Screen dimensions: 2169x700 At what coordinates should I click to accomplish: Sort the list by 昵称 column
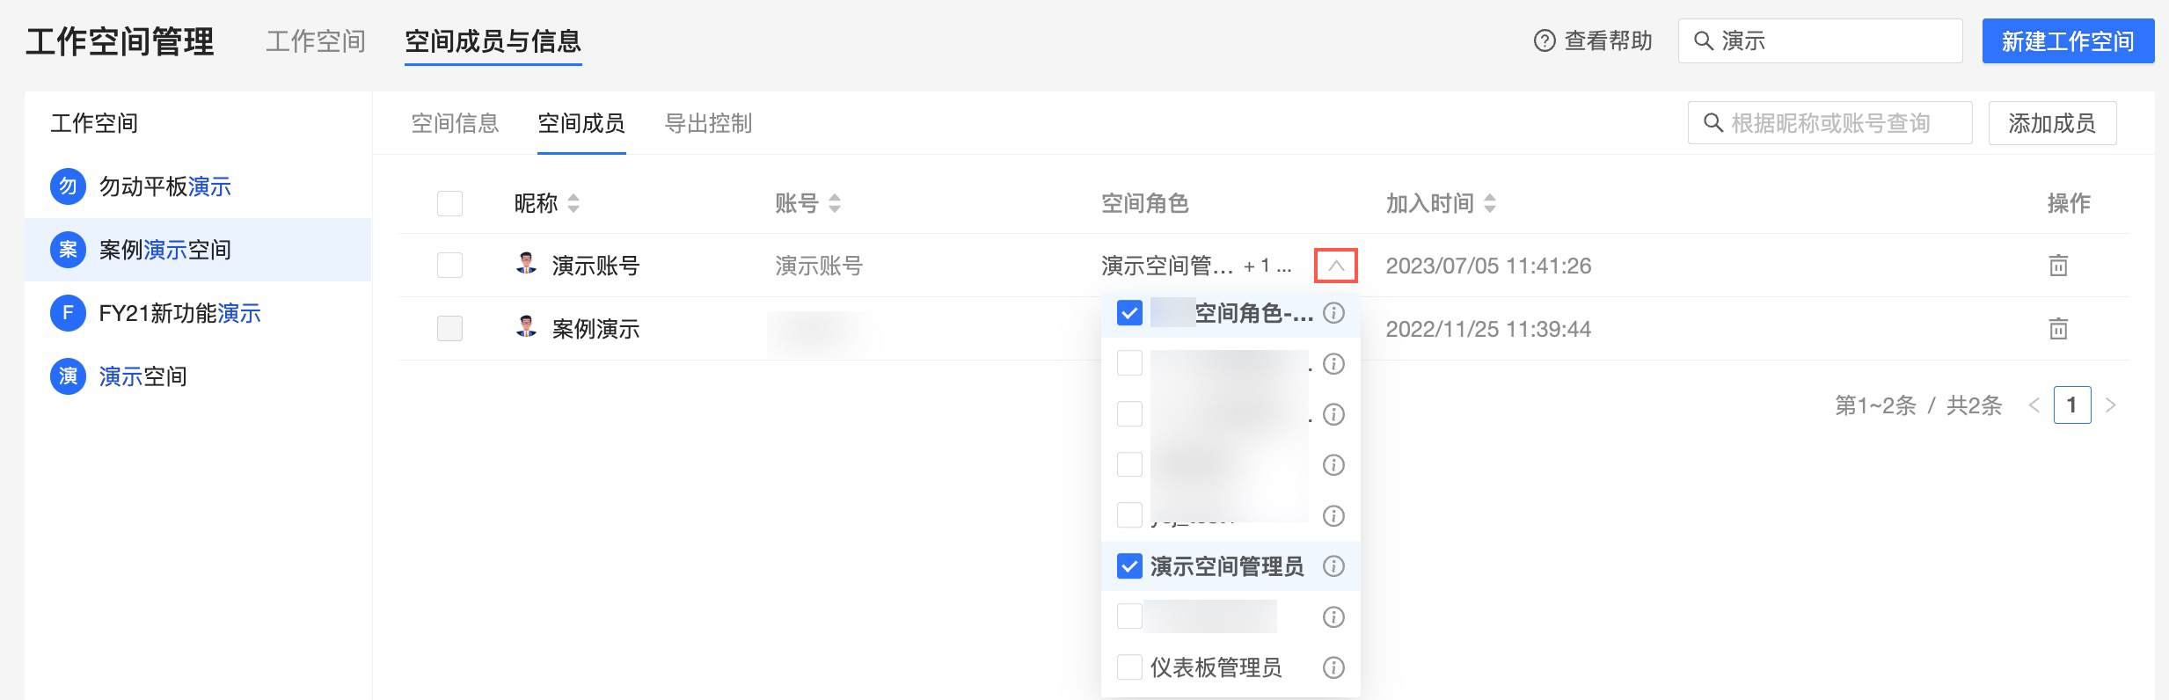tap(573, 204)
